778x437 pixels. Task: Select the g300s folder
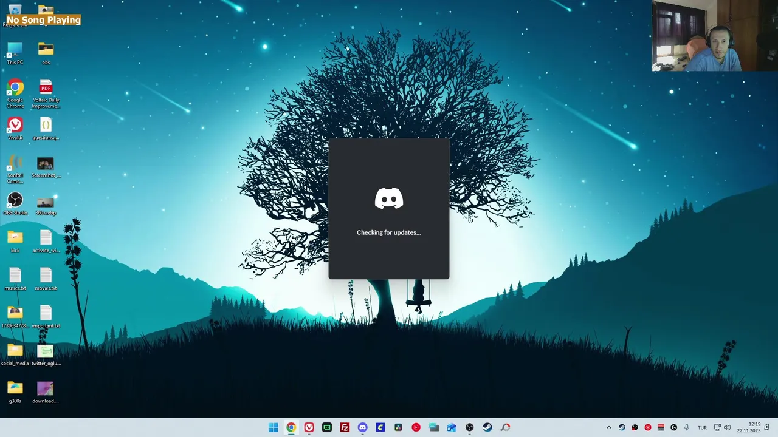point(15,392)
